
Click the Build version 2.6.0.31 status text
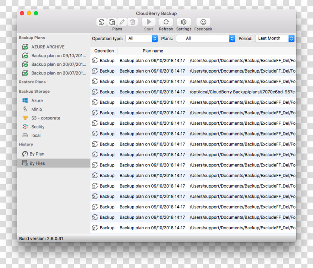(x=41, y=239)
